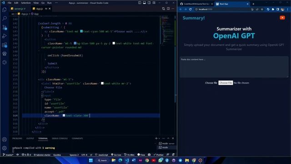Change encoding via UTF-8 status item
Screen dimensions: 291x164
click(84, 155)
